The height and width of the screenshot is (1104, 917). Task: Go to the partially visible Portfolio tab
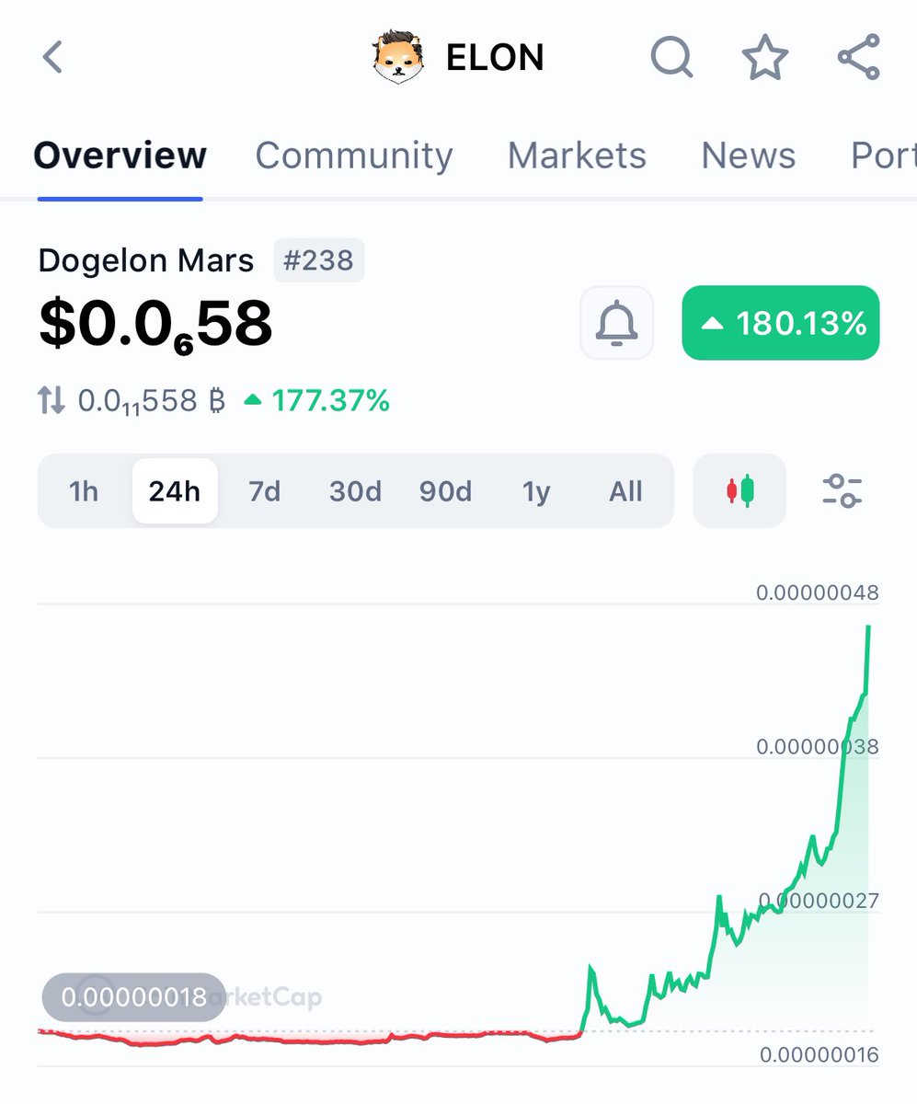coord(884,155)
